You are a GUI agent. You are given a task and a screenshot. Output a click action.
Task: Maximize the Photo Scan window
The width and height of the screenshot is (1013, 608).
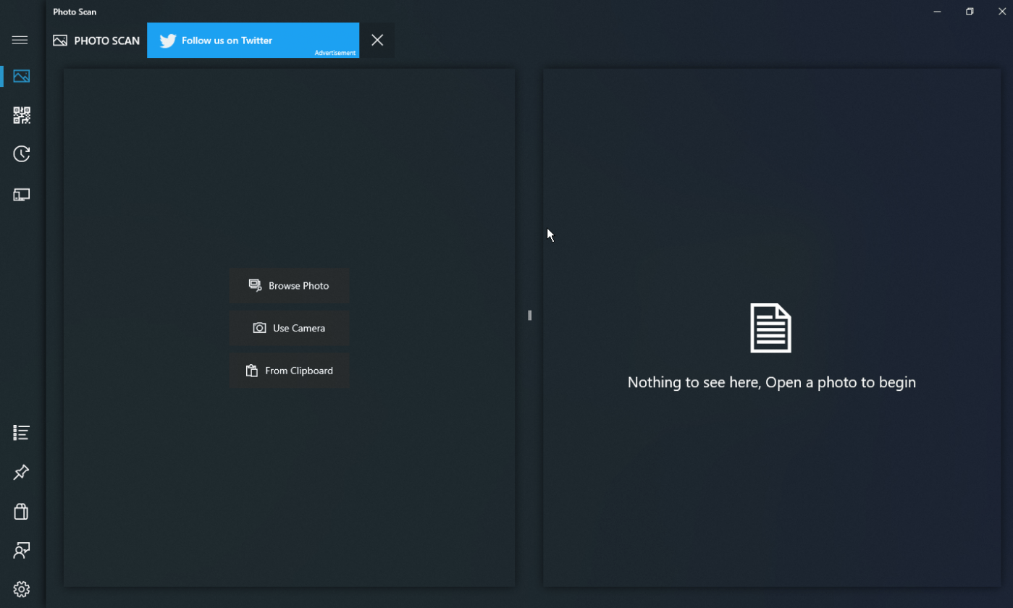coord(970,12)
